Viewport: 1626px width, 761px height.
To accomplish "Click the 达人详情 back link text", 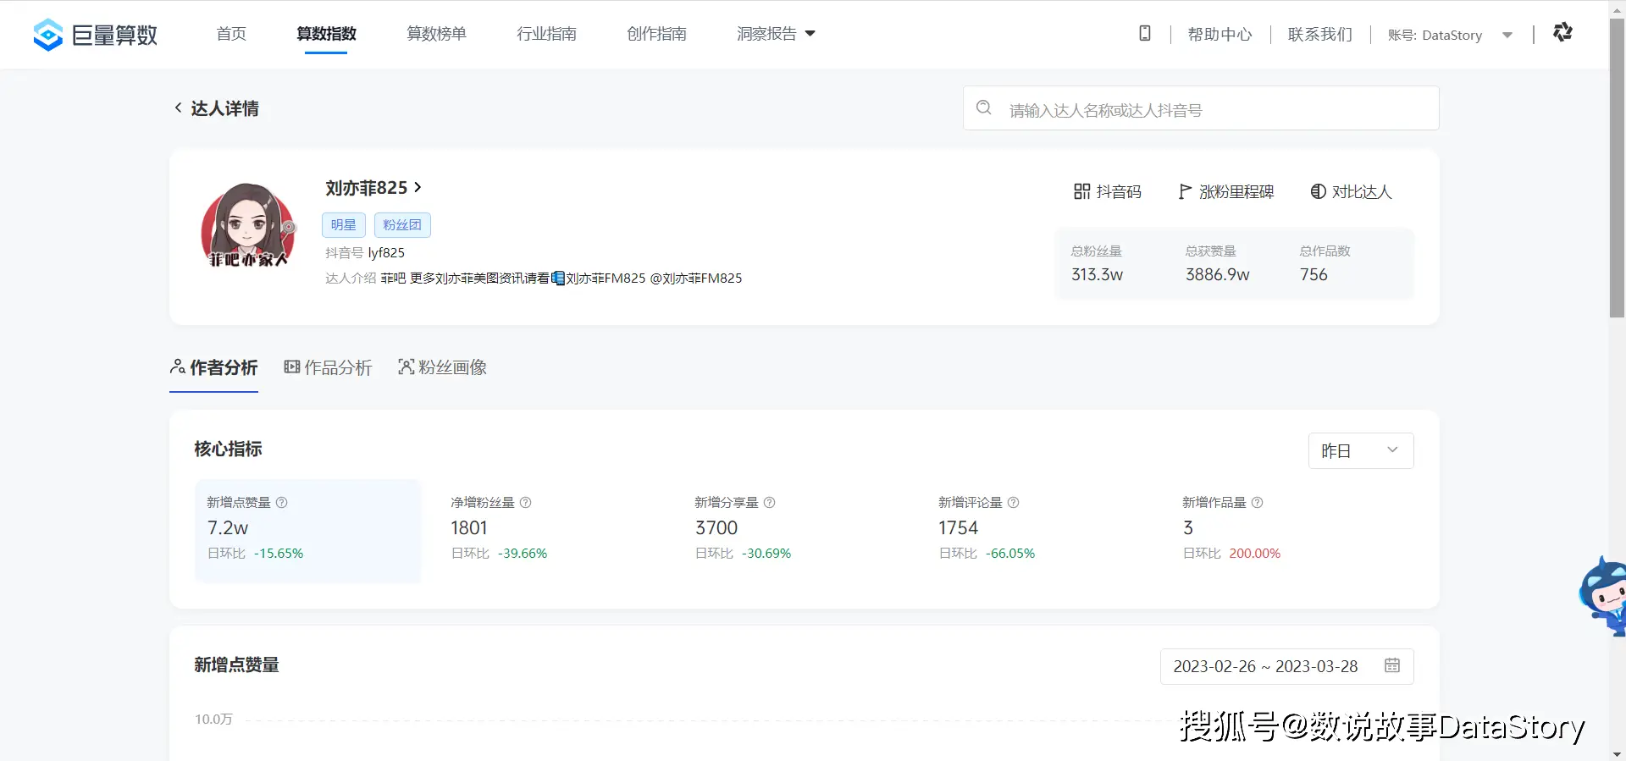I will 224,108.
